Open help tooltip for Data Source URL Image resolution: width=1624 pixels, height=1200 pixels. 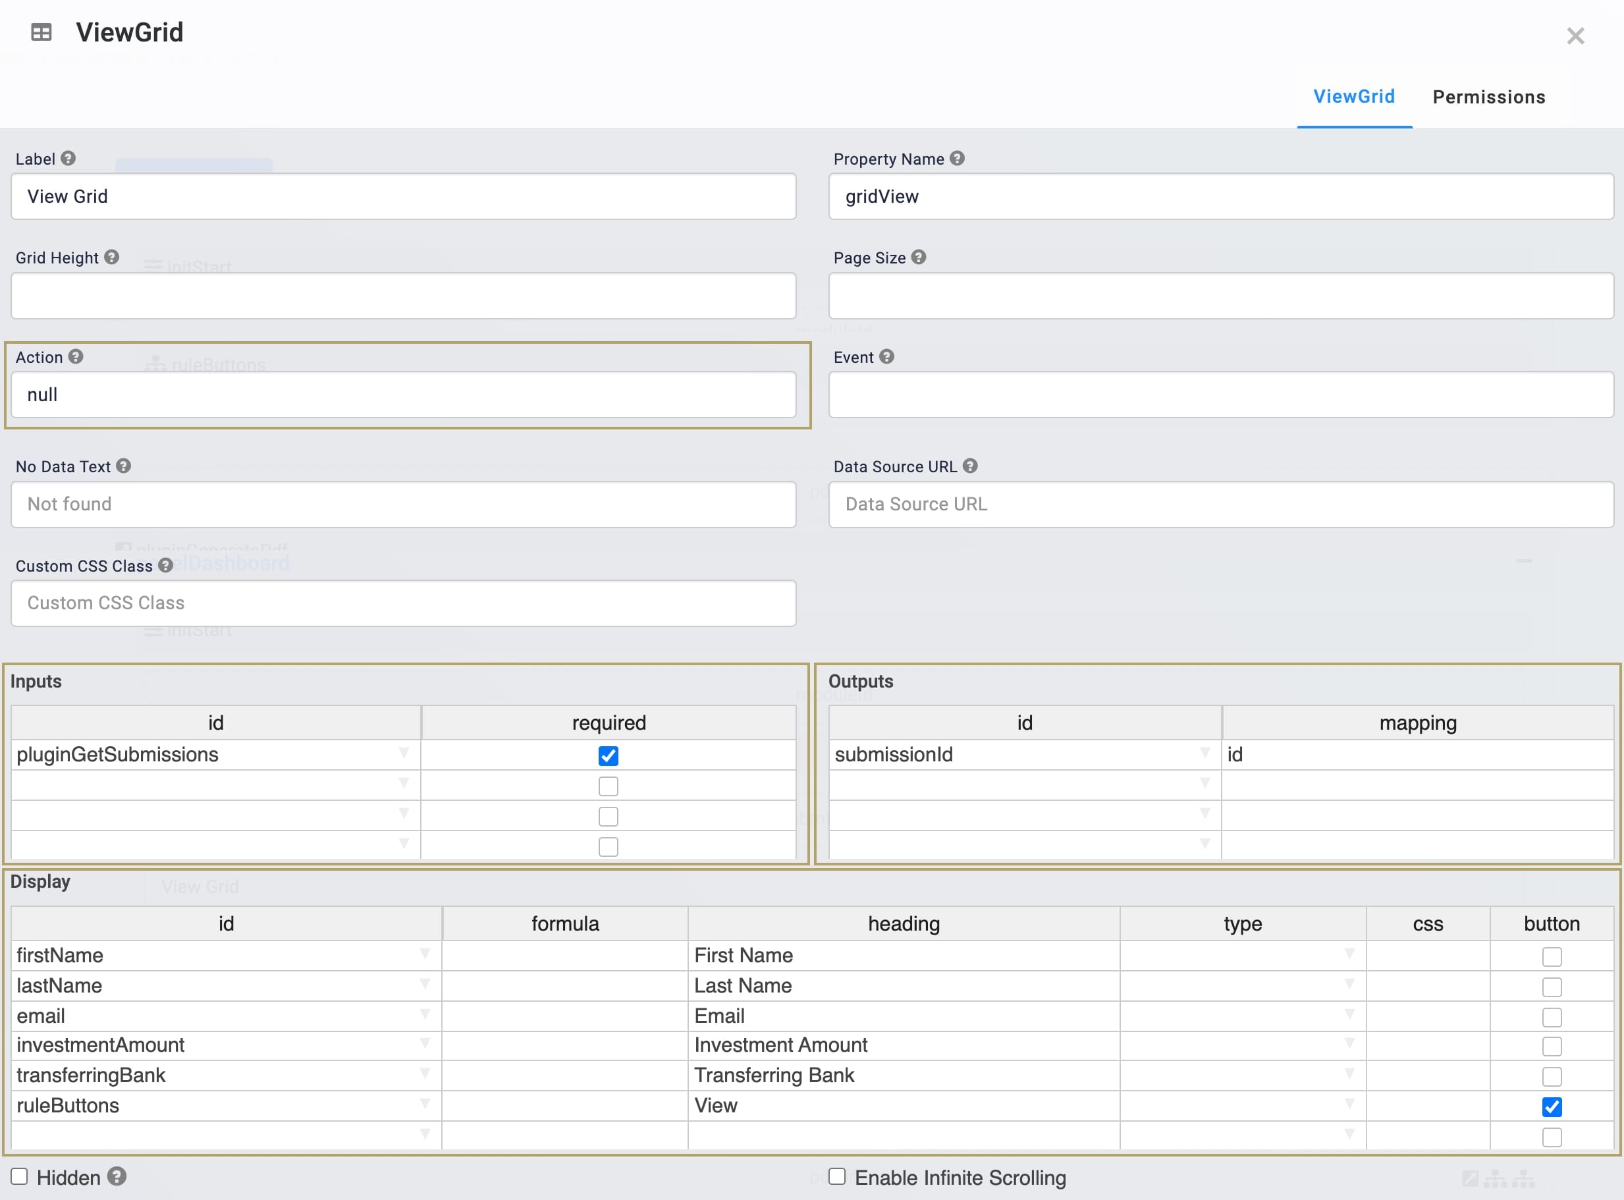coord(970,466)
